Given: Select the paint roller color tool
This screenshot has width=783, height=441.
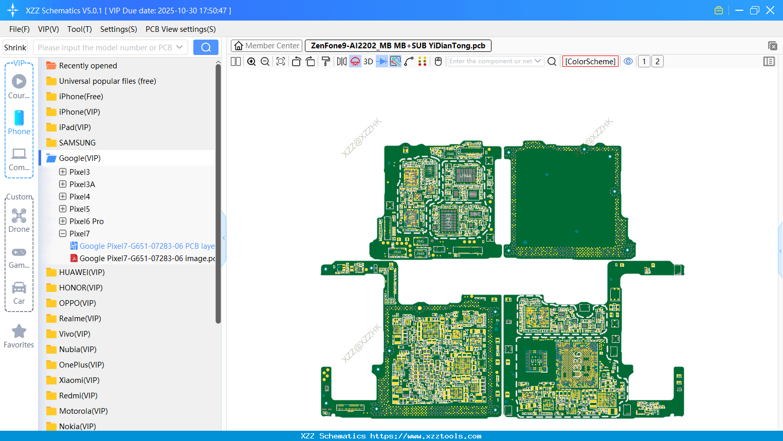Looking at the screenshot, I should point(326,61).
